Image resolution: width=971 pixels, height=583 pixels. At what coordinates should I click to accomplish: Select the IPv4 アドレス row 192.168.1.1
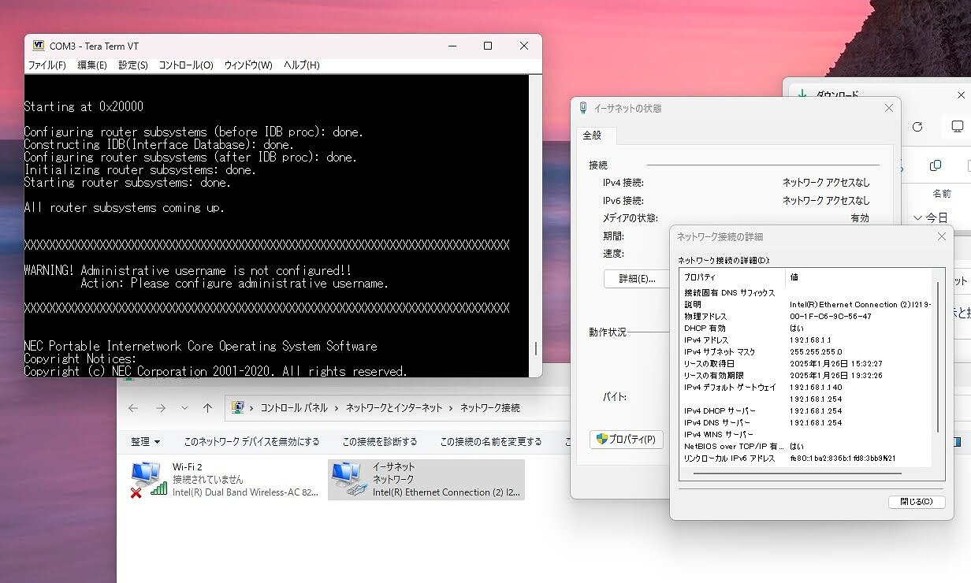click(x=806, y=340)
